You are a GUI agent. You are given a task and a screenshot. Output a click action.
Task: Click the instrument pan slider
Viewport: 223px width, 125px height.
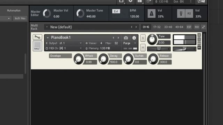tap(159, 49)
